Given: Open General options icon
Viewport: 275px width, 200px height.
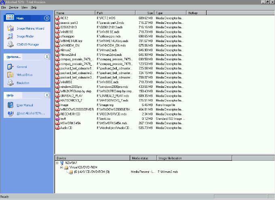Looking at the screenshot, I should [x=10, y=67].
